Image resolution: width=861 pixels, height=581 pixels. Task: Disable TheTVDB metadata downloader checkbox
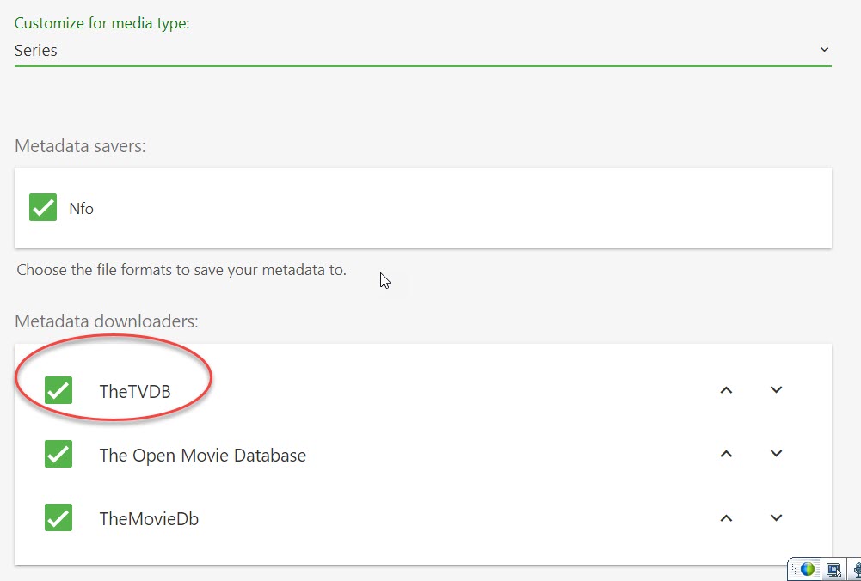(x=58, y=390)
